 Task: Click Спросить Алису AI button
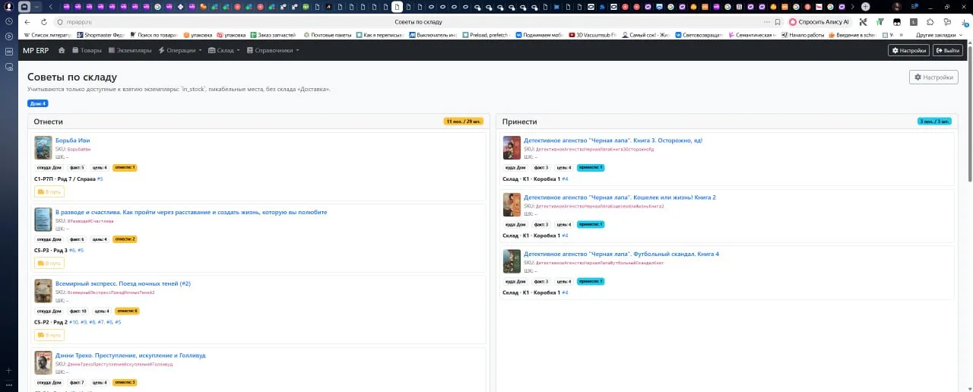pyautogui.click(x=819, y=22)
